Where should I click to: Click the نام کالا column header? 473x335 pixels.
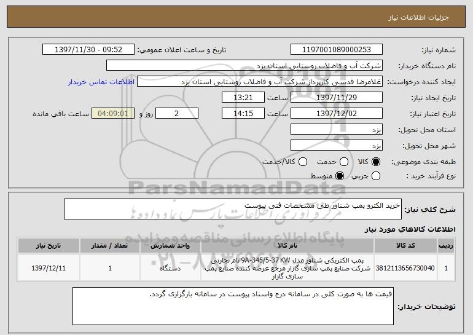287,246
